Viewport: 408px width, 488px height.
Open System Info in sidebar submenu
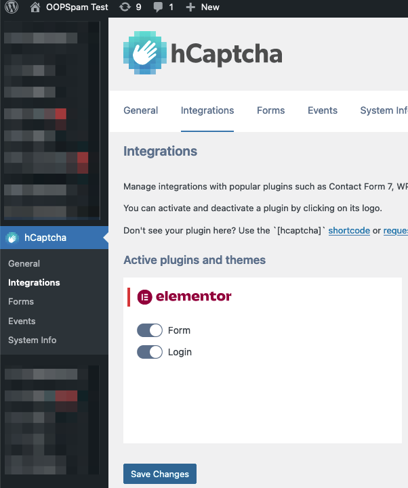pyautogui.click(x=33, y=340)
